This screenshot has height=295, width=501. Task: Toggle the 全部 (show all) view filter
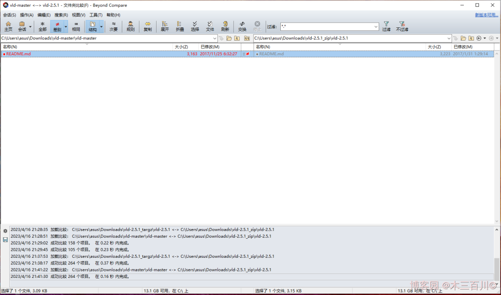43,26
